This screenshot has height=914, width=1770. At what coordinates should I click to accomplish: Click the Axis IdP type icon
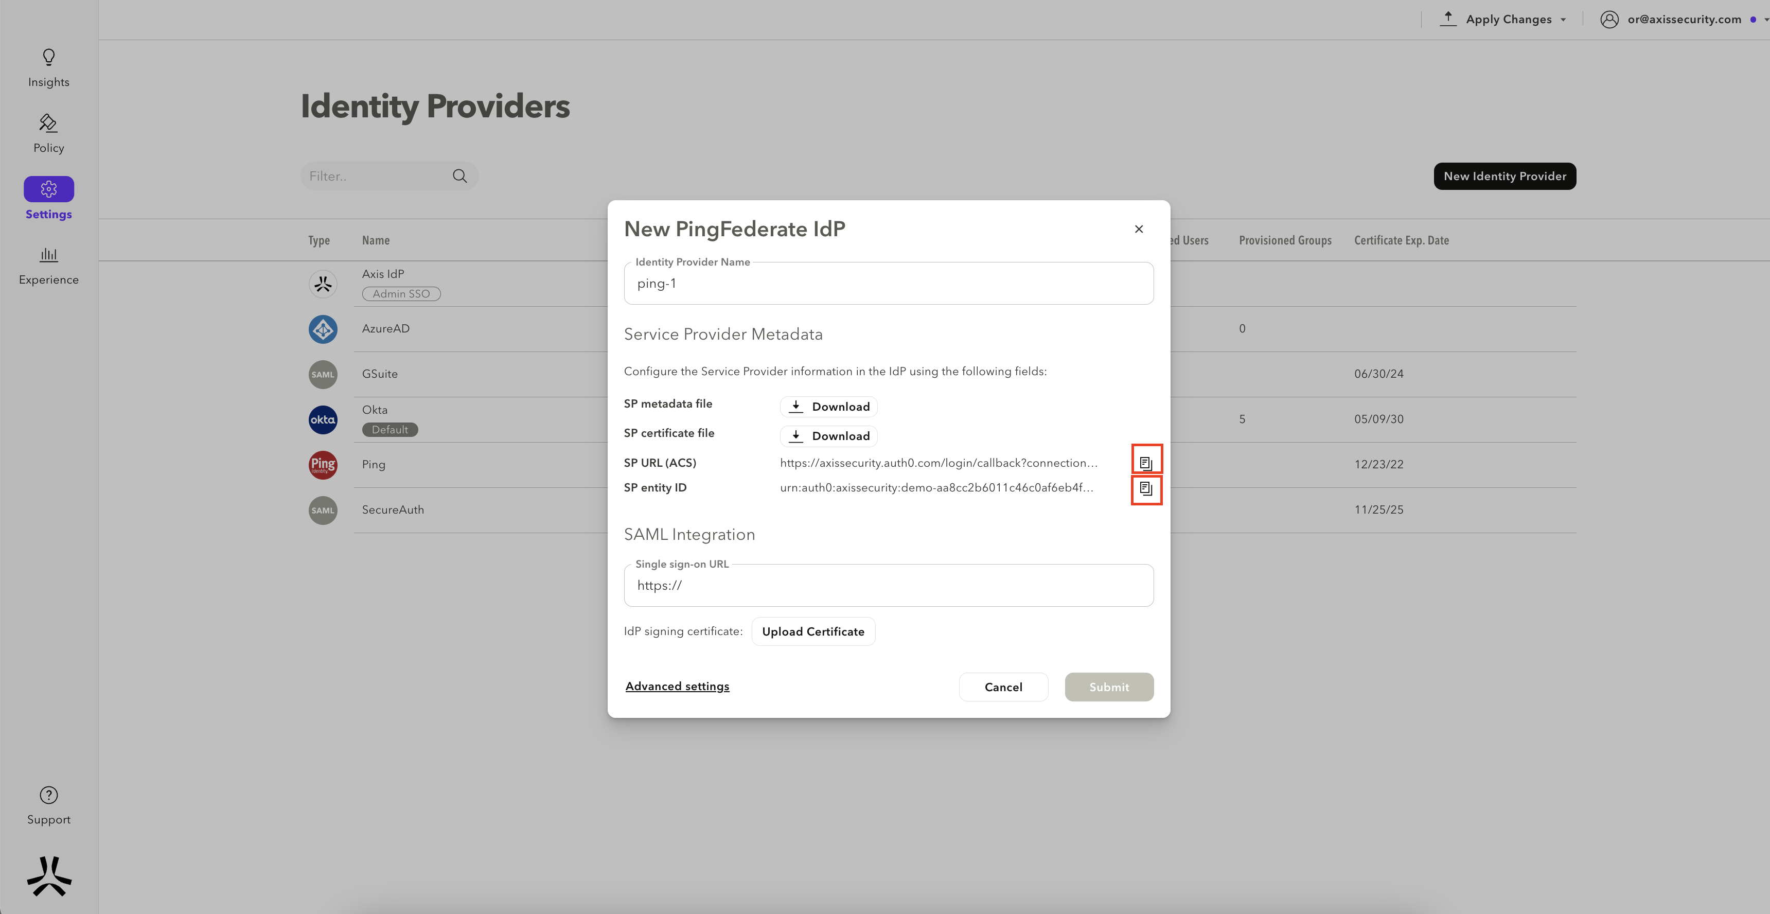point(323,284)
